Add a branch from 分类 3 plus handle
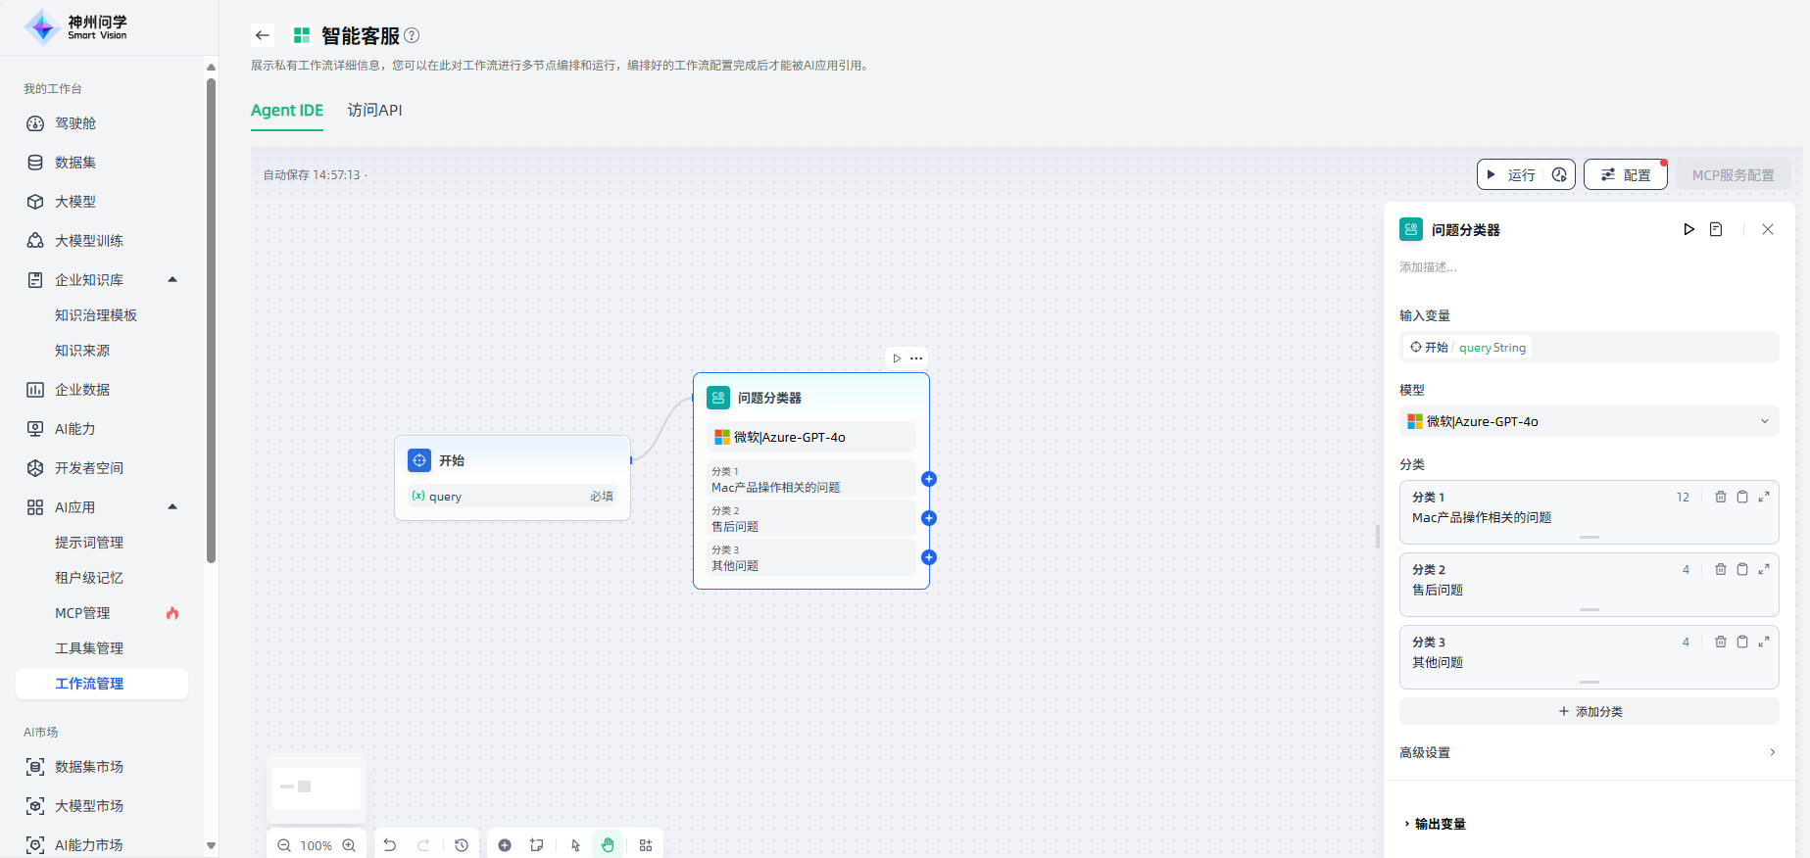The width and height of the screenshot is (1810, 858). (x=929, y=557)
